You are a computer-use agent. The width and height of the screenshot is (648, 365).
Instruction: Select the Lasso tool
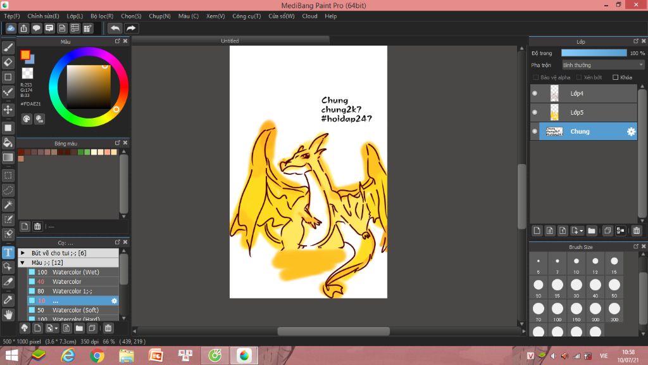[x=8, y=190]
